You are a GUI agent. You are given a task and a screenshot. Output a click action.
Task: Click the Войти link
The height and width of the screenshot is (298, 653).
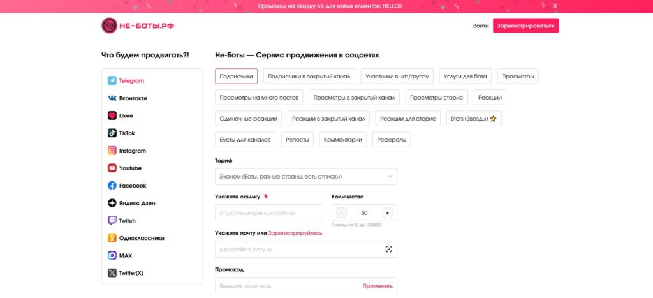click(x=481, y=26)
